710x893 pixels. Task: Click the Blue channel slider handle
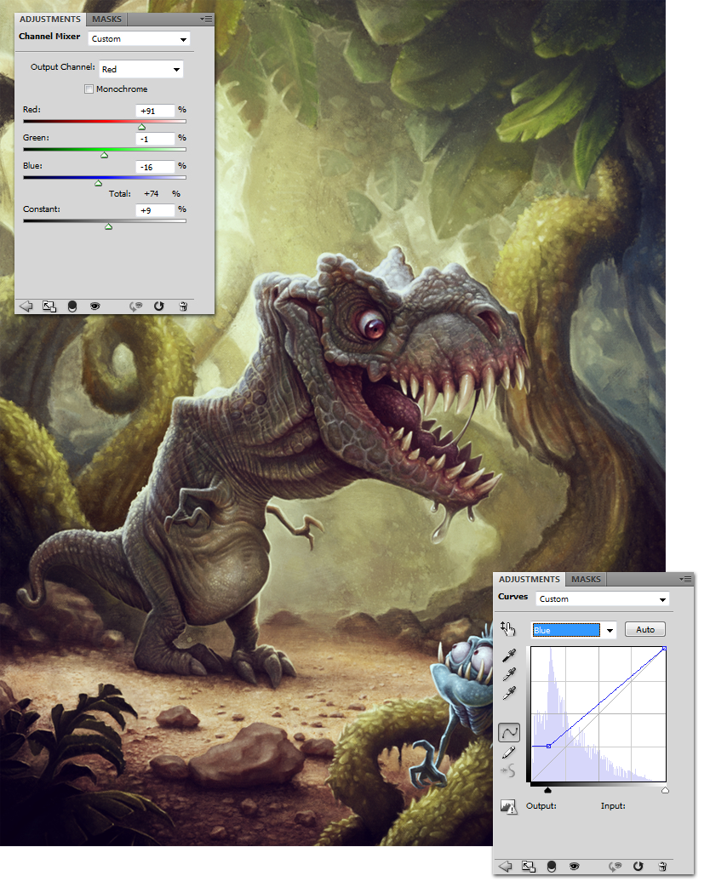pyautogui.click(x=99, y=183)
